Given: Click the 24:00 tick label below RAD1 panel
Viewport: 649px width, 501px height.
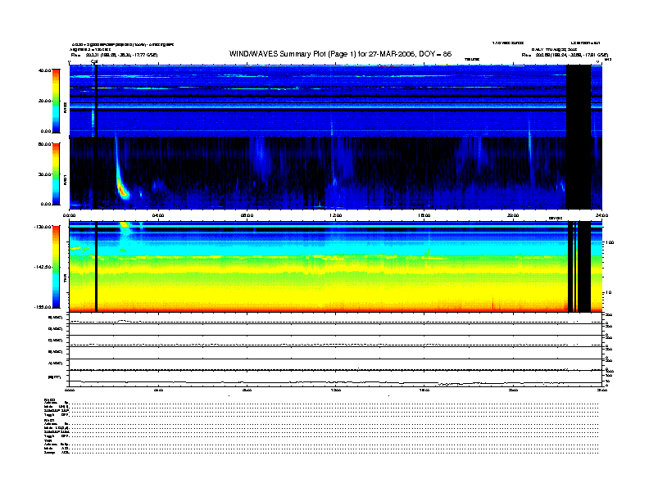Looking at the screenshot, I should click(x=601, y=215).
